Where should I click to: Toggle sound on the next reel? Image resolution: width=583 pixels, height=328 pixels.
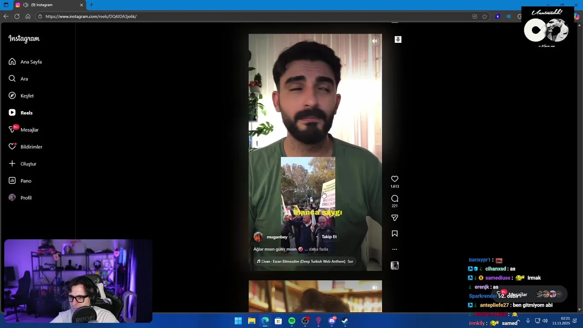coord(374,287)
